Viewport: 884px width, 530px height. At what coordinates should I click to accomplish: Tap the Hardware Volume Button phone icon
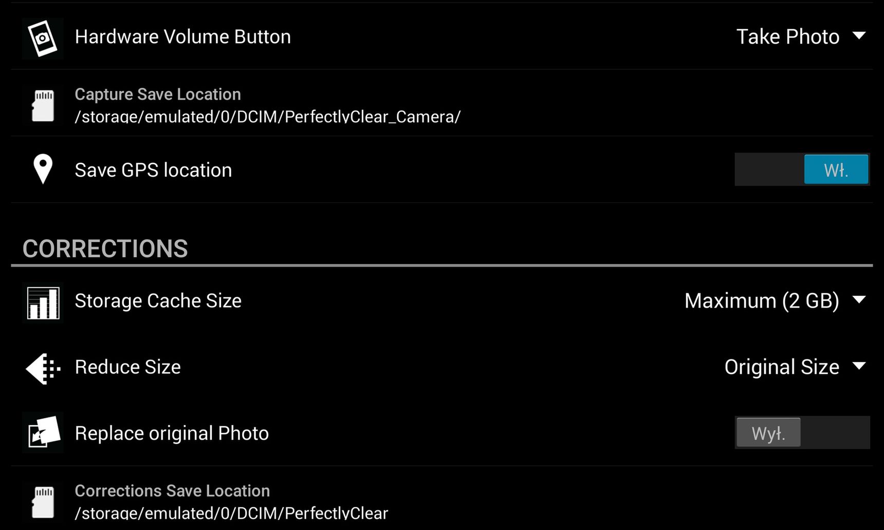[x=43, y=38]
